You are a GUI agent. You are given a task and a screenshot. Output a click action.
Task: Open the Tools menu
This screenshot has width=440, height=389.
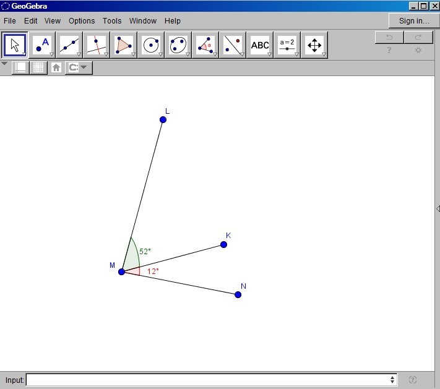pos(112,21)
